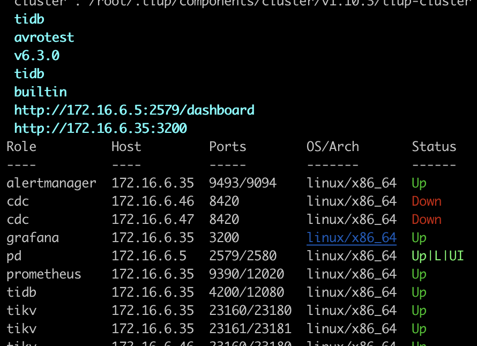Open the PD dashboard URL link
The height and width of the screenshot is (346, 477).
tap(134, 110)
